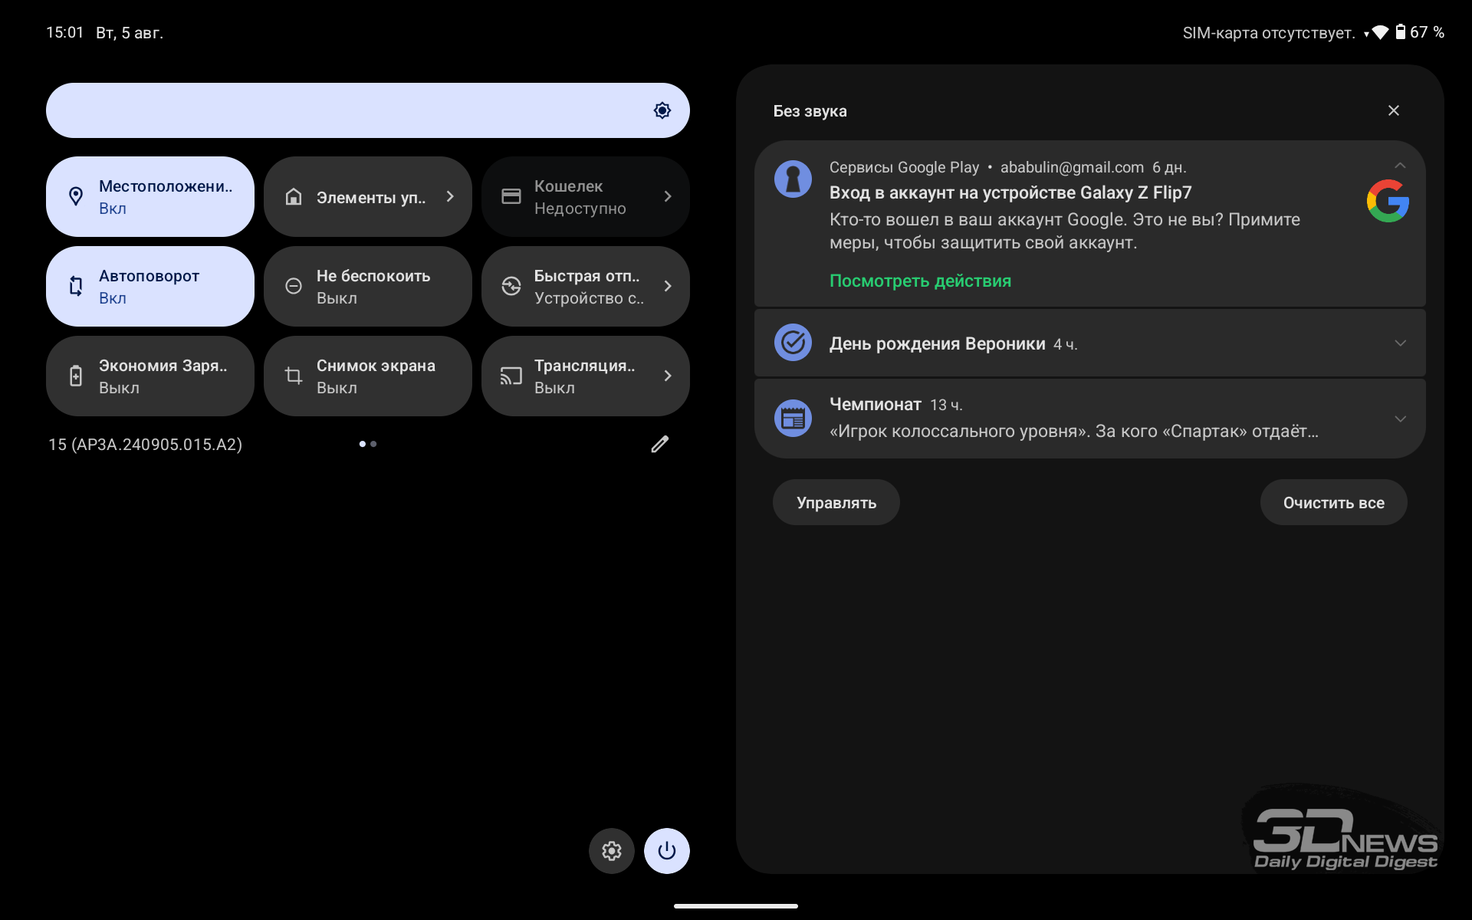Click the quick share icon
The height and width of the screenshot is (920, 1472).
coord(511,286)
